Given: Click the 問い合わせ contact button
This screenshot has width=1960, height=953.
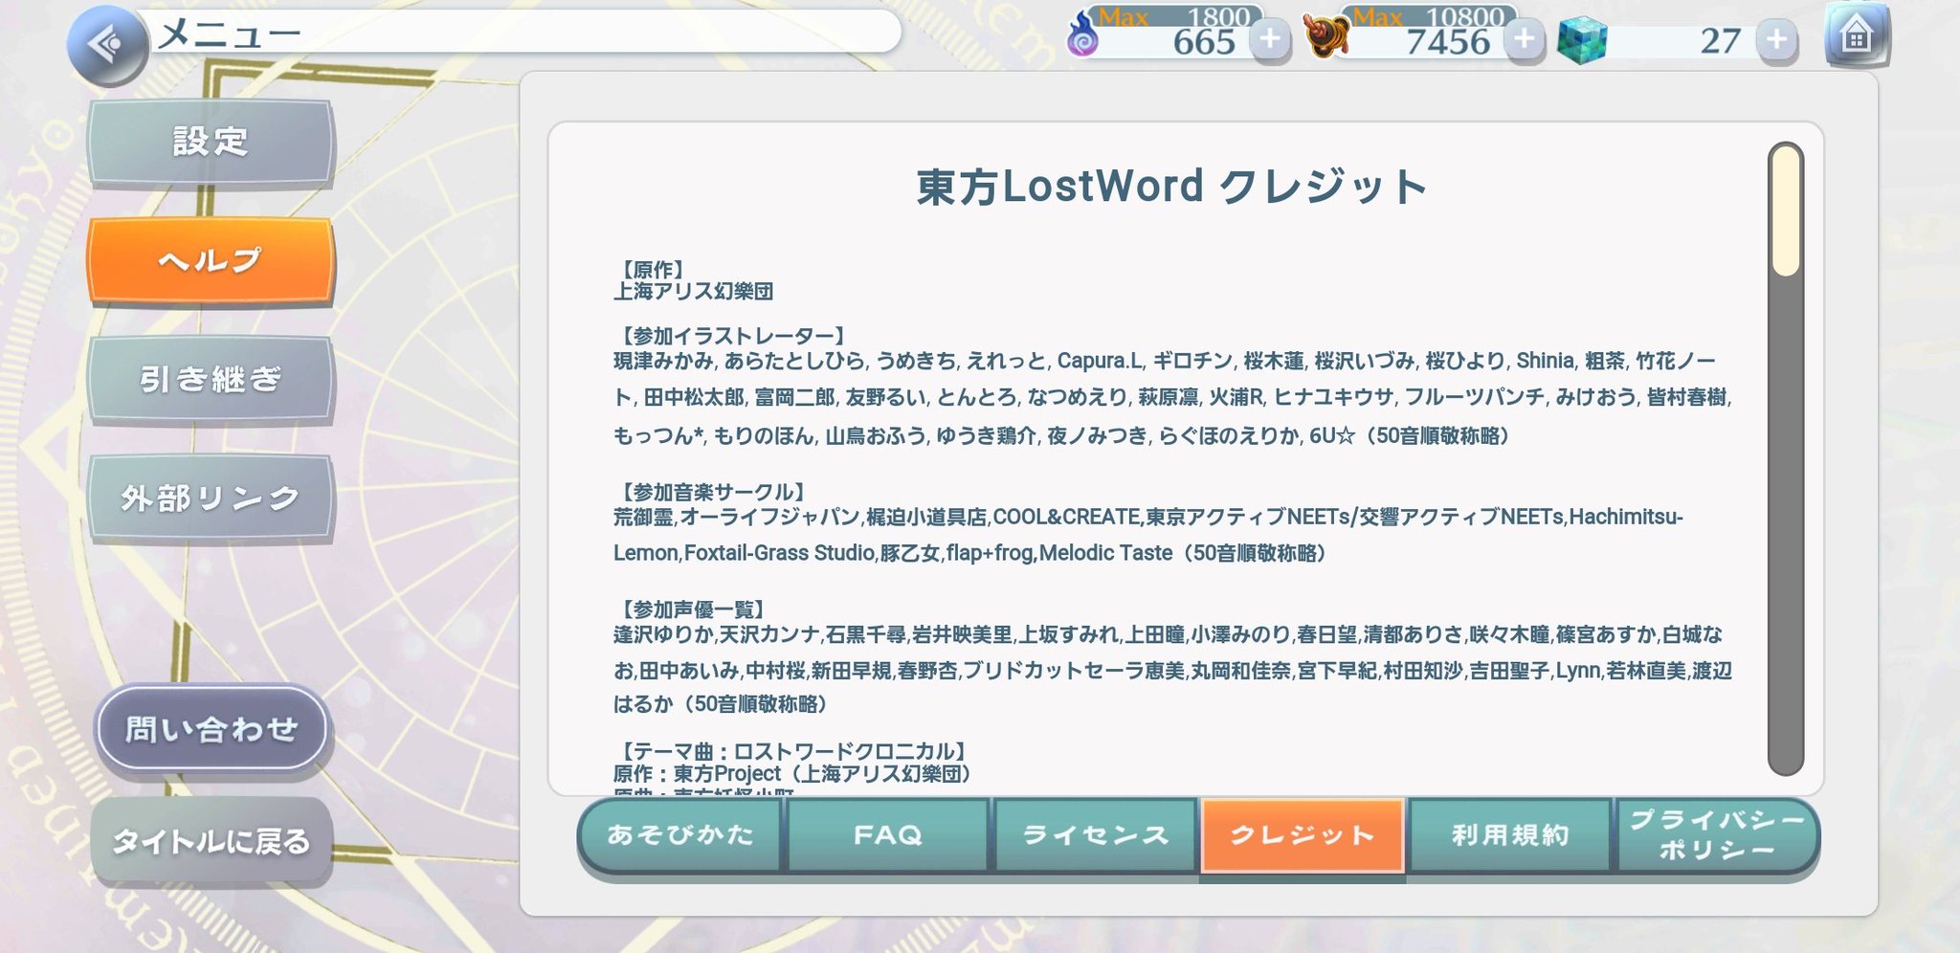Looking at the screenshot, I should (x=212, y=729).
